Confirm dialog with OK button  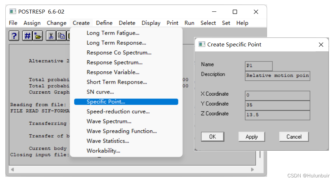[213, 137]
